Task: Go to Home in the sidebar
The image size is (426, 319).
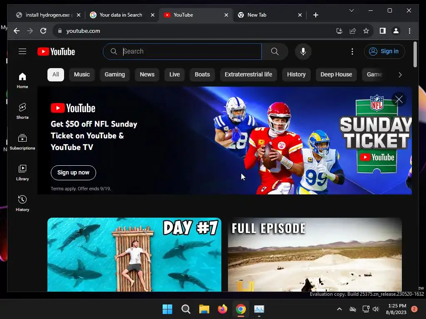Action: (22, 80)
